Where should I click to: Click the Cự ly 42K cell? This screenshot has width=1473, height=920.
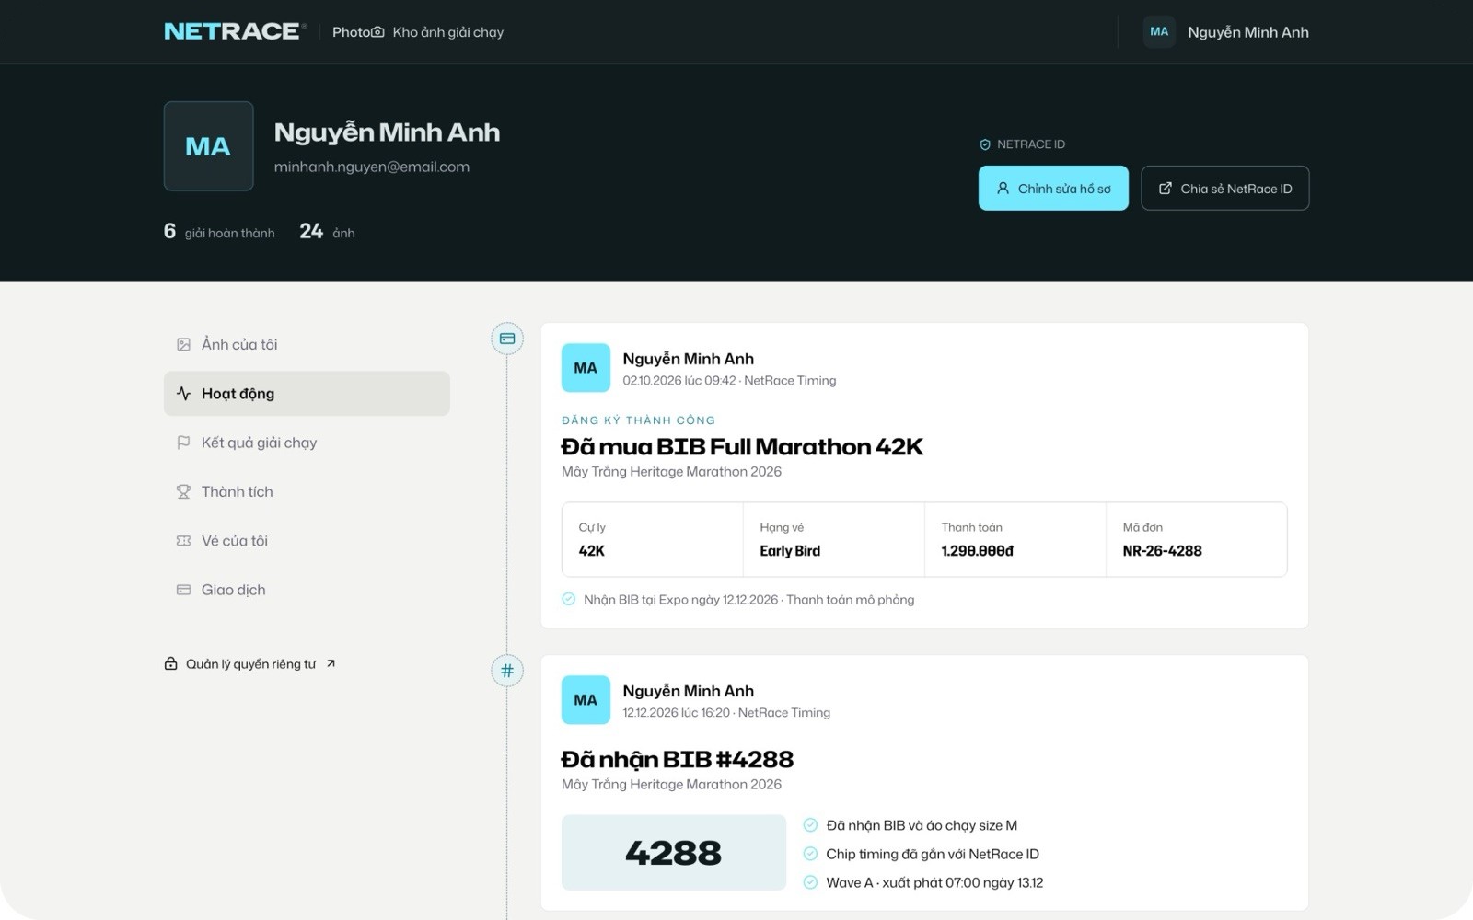[x=652, y=539]
